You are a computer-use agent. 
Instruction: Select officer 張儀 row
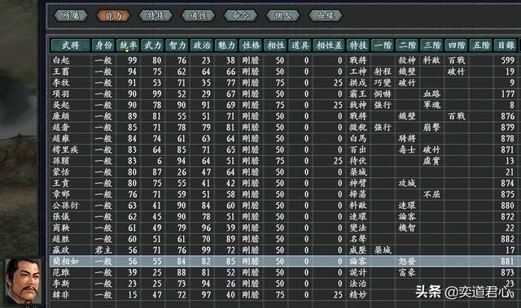(284, 216)
